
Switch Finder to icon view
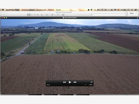click(x=29, y=15)
